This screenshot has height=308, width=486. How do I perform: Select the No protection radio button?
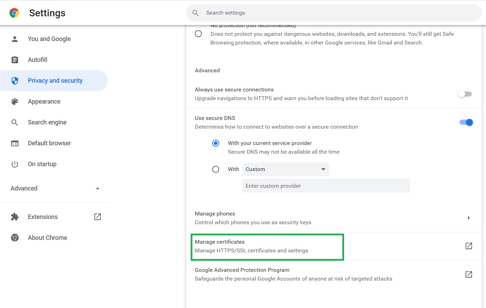click(198, 34)
